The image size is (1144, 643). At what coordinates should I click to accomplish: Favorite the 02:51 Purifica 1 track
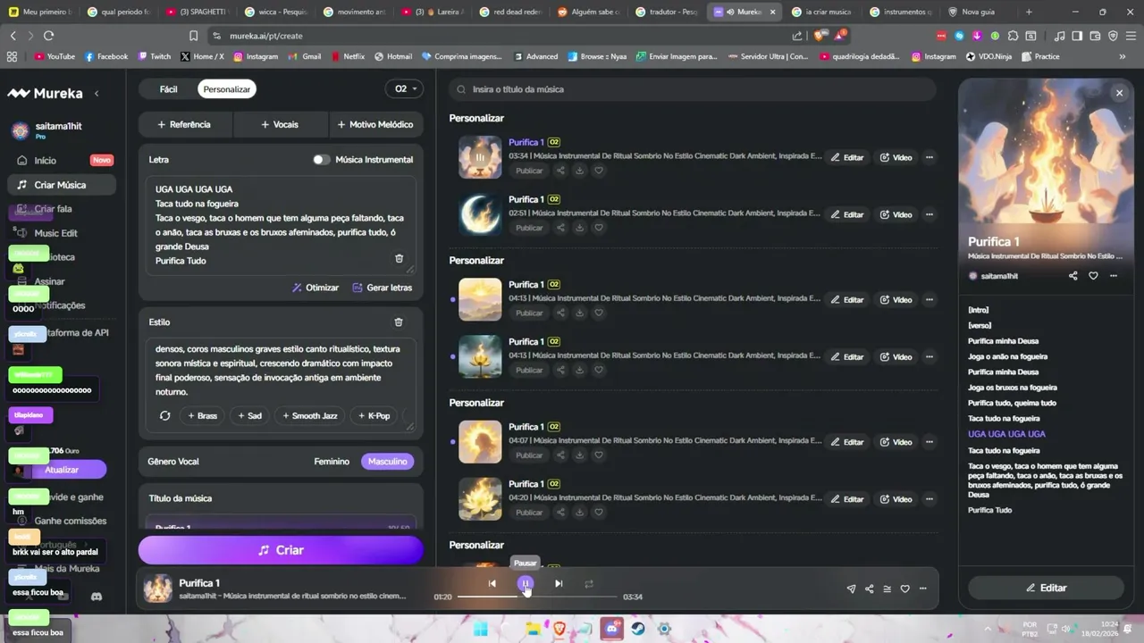pyautogui.click(x=599, y=228)
